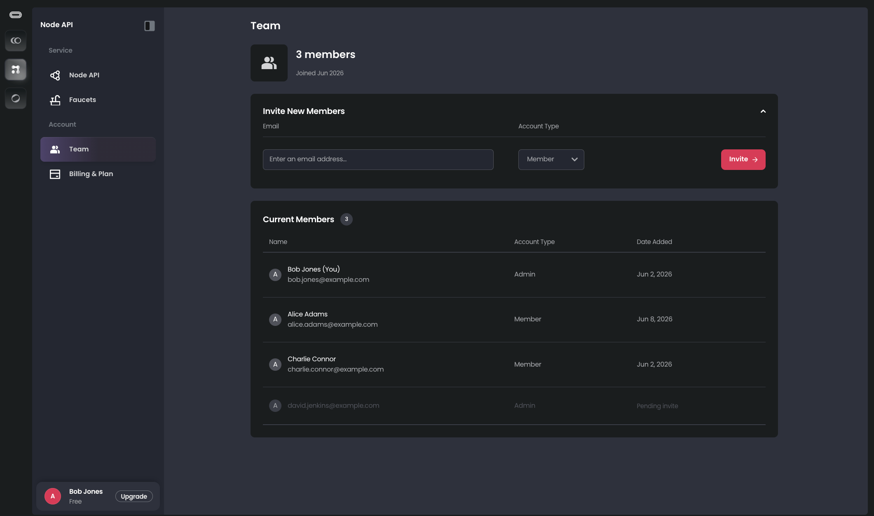The height and width of the screenshot is (516, 874).
Task: Open Billing & Plan page
Action: click(x=98, y=174)
